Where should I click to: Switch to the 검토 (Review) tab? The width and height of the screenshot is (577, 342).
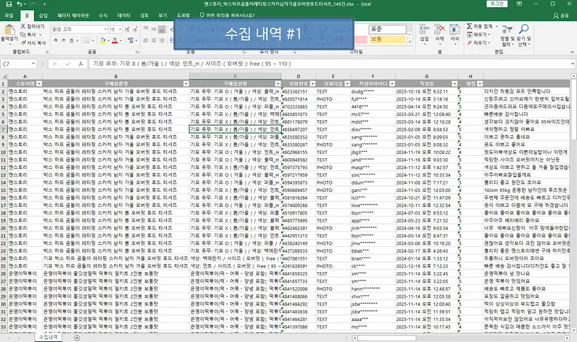pyautogui.click(x=144, y=16)
